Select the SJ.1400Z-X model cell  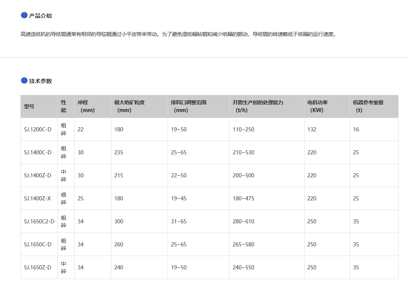(x=37, y=199)
